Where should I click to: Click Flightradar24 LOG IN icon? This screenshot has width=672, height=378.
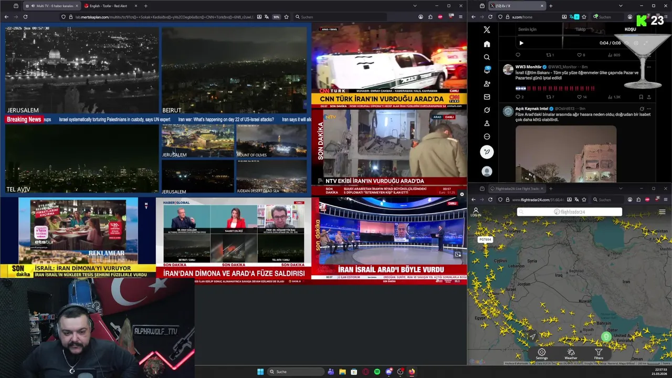click(476, 212)
